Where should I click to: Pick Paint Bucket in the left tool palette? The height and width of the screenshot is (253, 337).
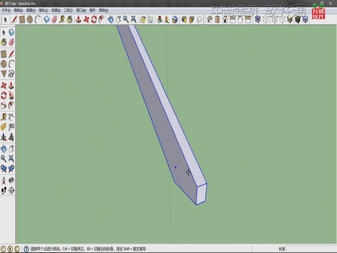(x=4, y=42)
